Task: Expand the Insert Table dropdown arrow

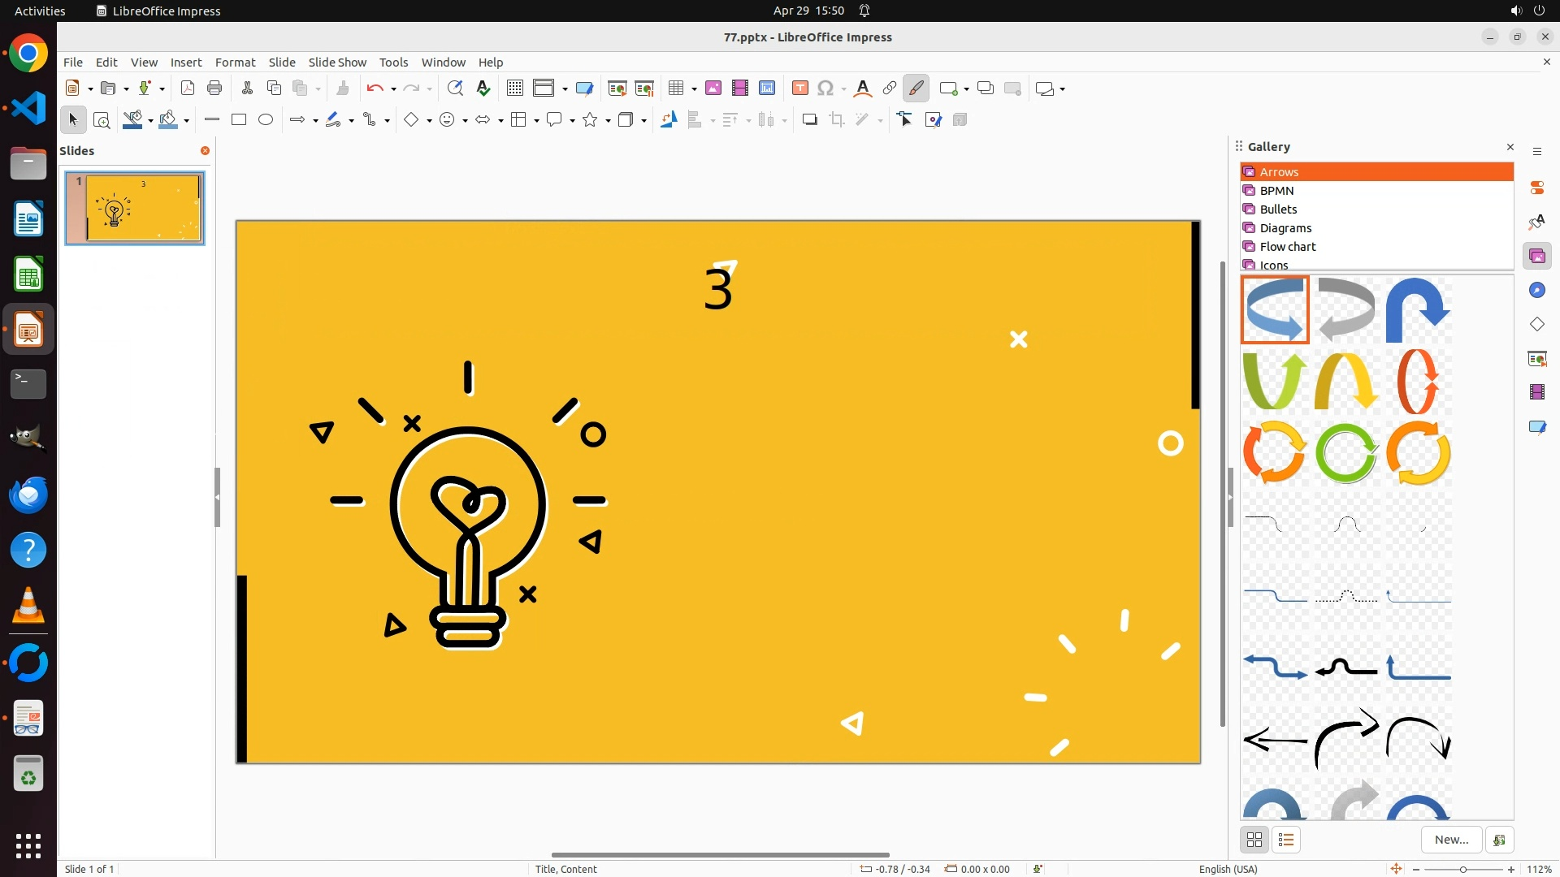Action: 695,89
